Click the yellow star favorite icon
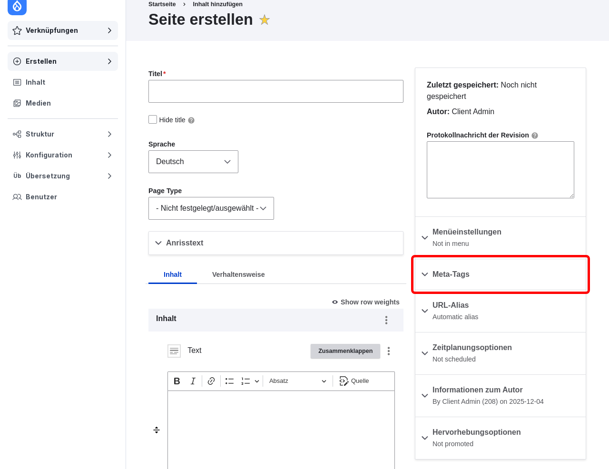The height and width of the screenshot is (469, 609). pos(265,20)
